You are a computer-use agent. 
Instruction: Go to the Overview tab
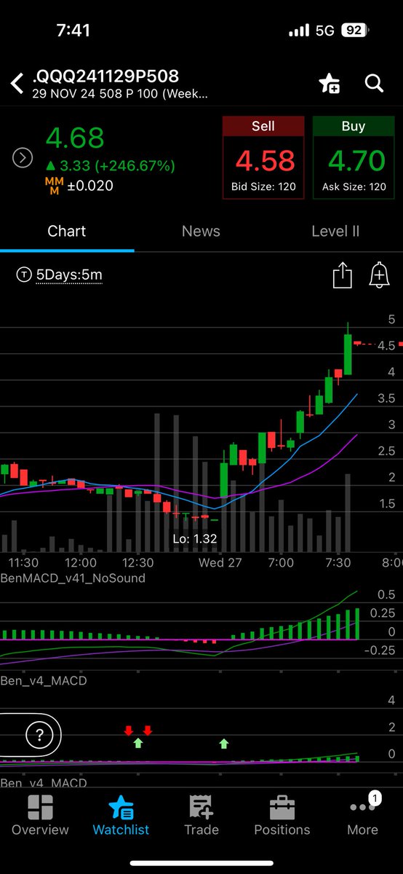point(40,815)
